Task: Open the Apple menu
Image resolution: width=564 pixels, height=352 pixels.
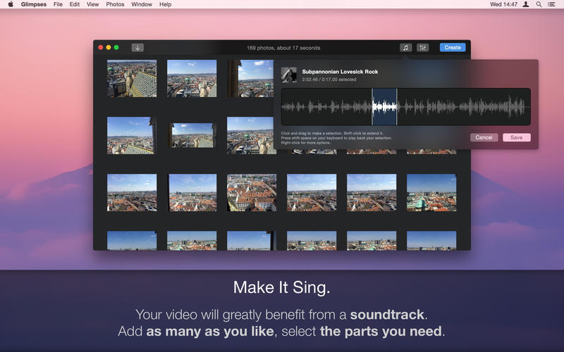Action: [x=11, y=4]
